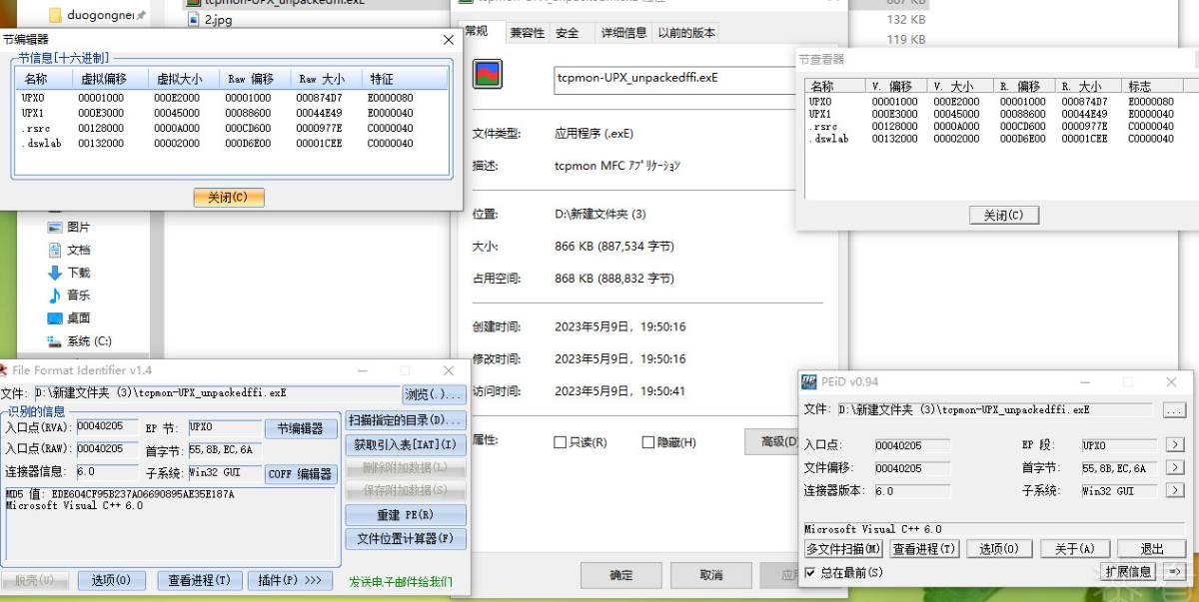Click 查看进程(T) in File Format Identifier

pos(199,580)
